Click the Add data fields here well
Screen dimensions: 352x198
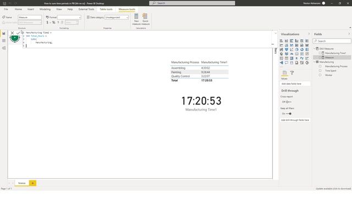point(295,84)
